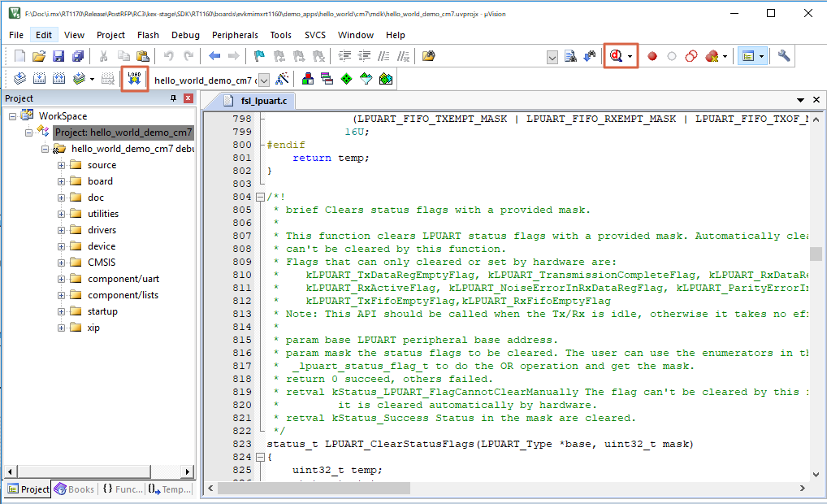Open Pack Installer icon
Viewport: 827px width, 504px height.
click(x=386, y=79)
